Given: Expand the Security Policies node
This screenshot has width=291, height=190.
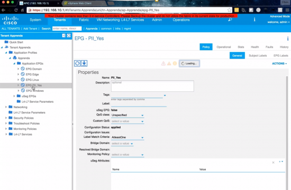Looking at the screenshot, I should [x=6, y=118].
